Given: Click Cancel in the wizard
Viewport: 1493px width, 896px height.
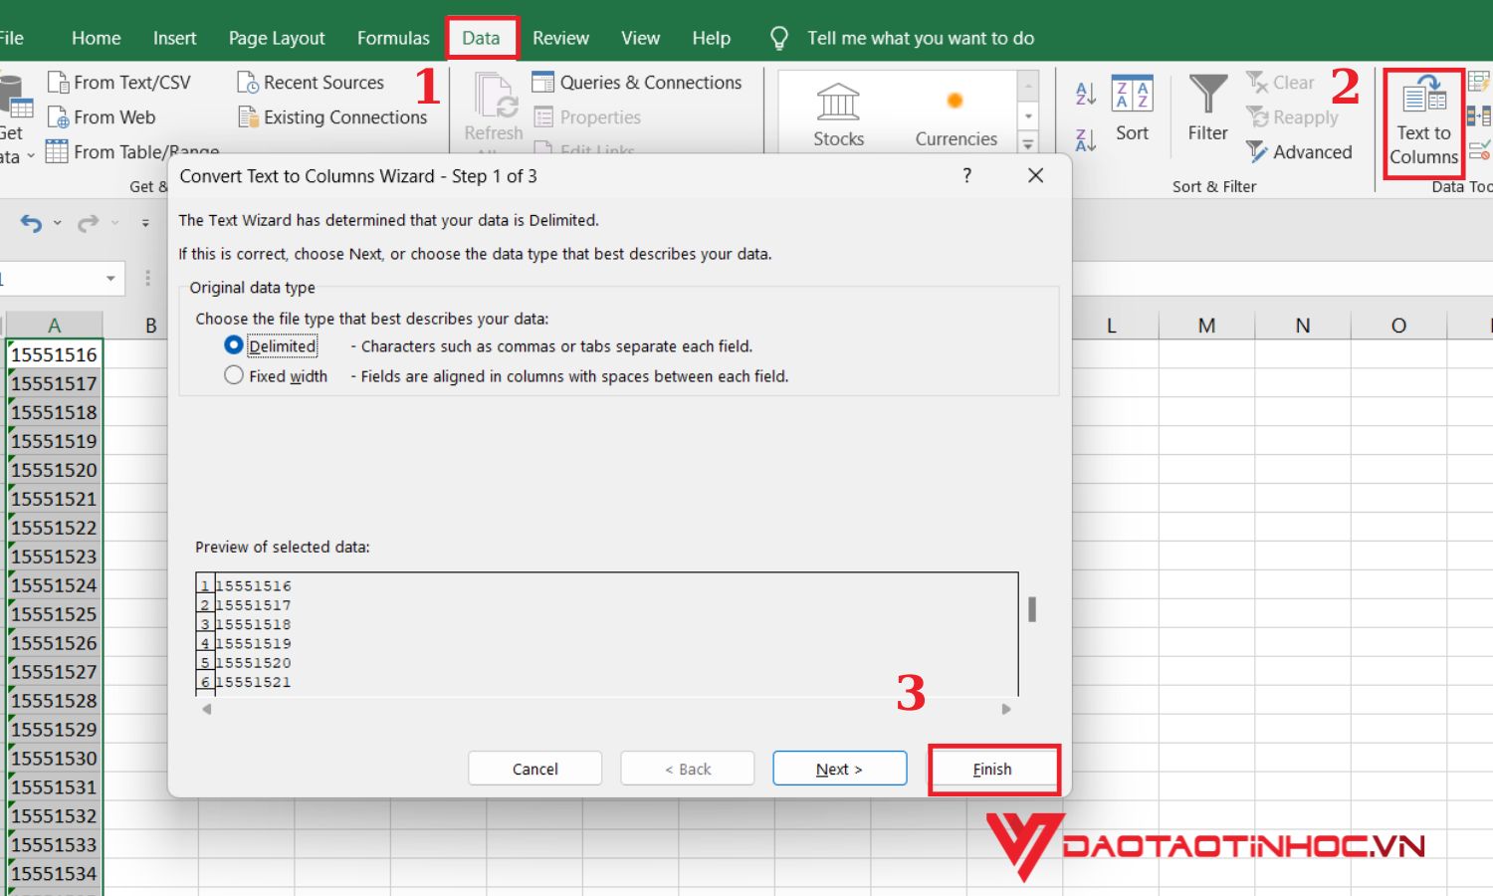Looking at the screenshot, I should [x=535, y=769].
